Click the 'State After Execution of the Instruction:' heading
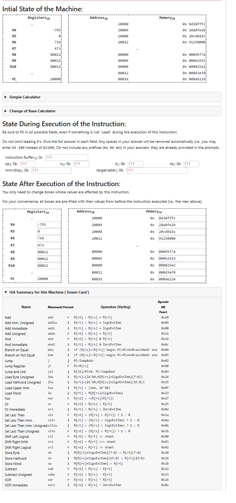Screen dimensions: 236x503 (x=61, y=184)
